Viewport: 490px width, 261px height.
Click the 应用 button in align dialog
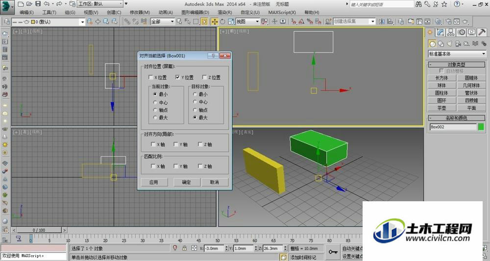pos(154,182)
